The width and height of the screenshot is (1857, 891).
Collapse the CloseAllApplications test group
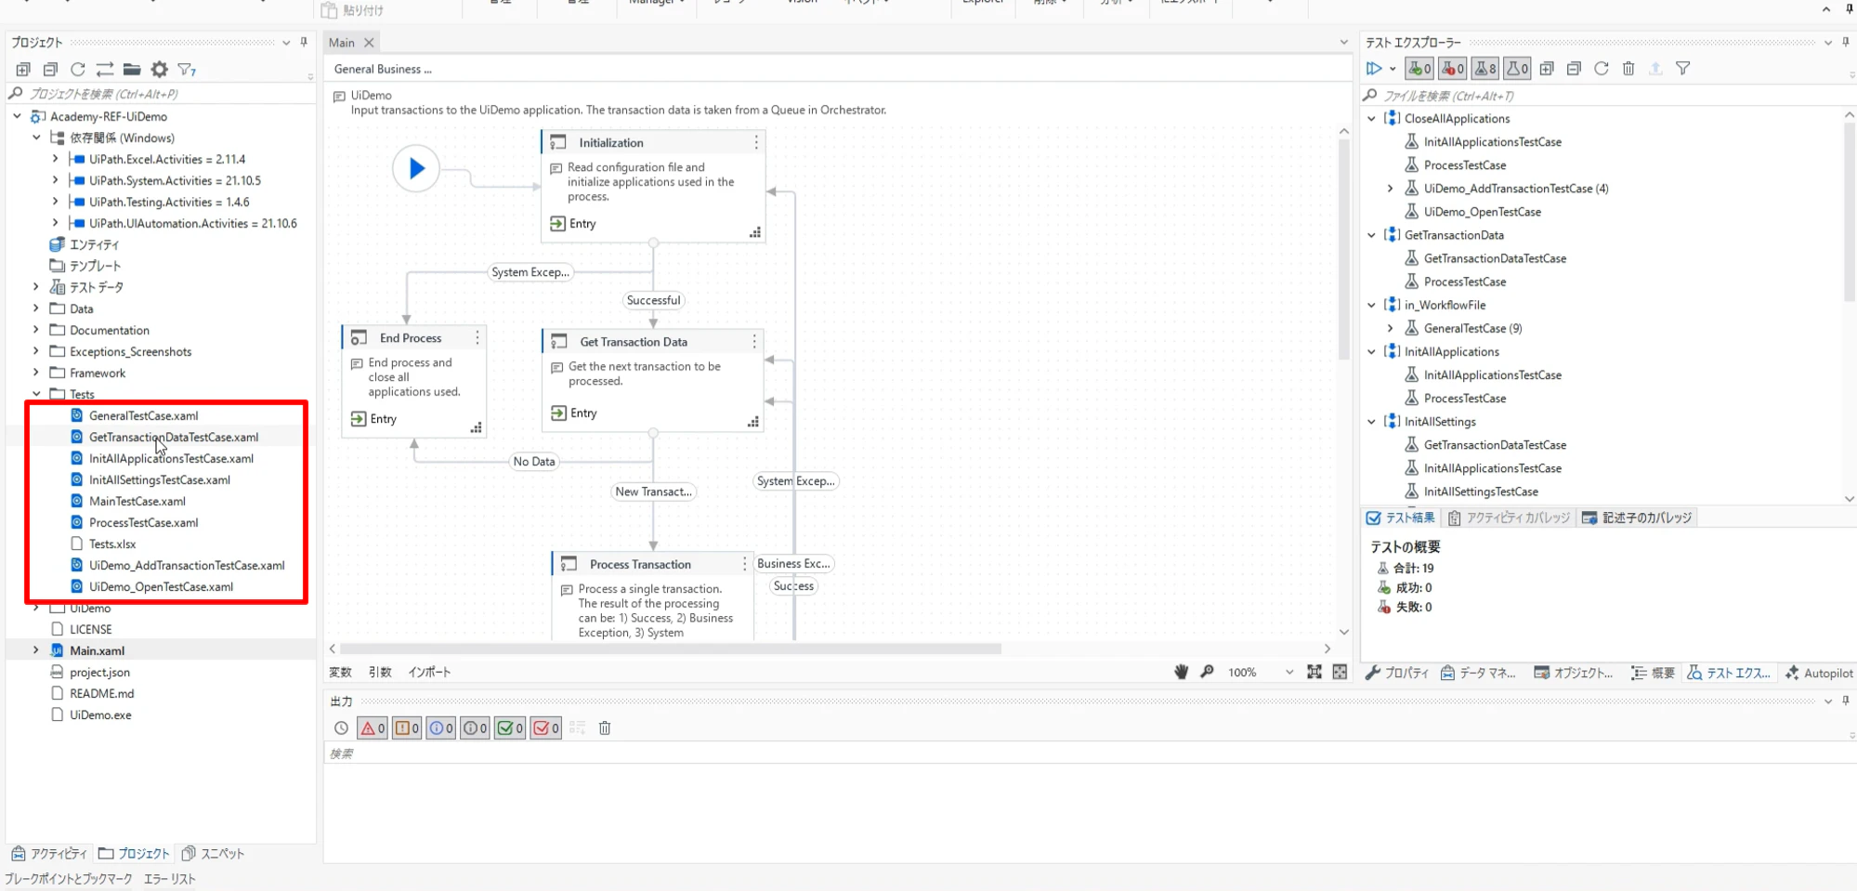coord(1372,119)
